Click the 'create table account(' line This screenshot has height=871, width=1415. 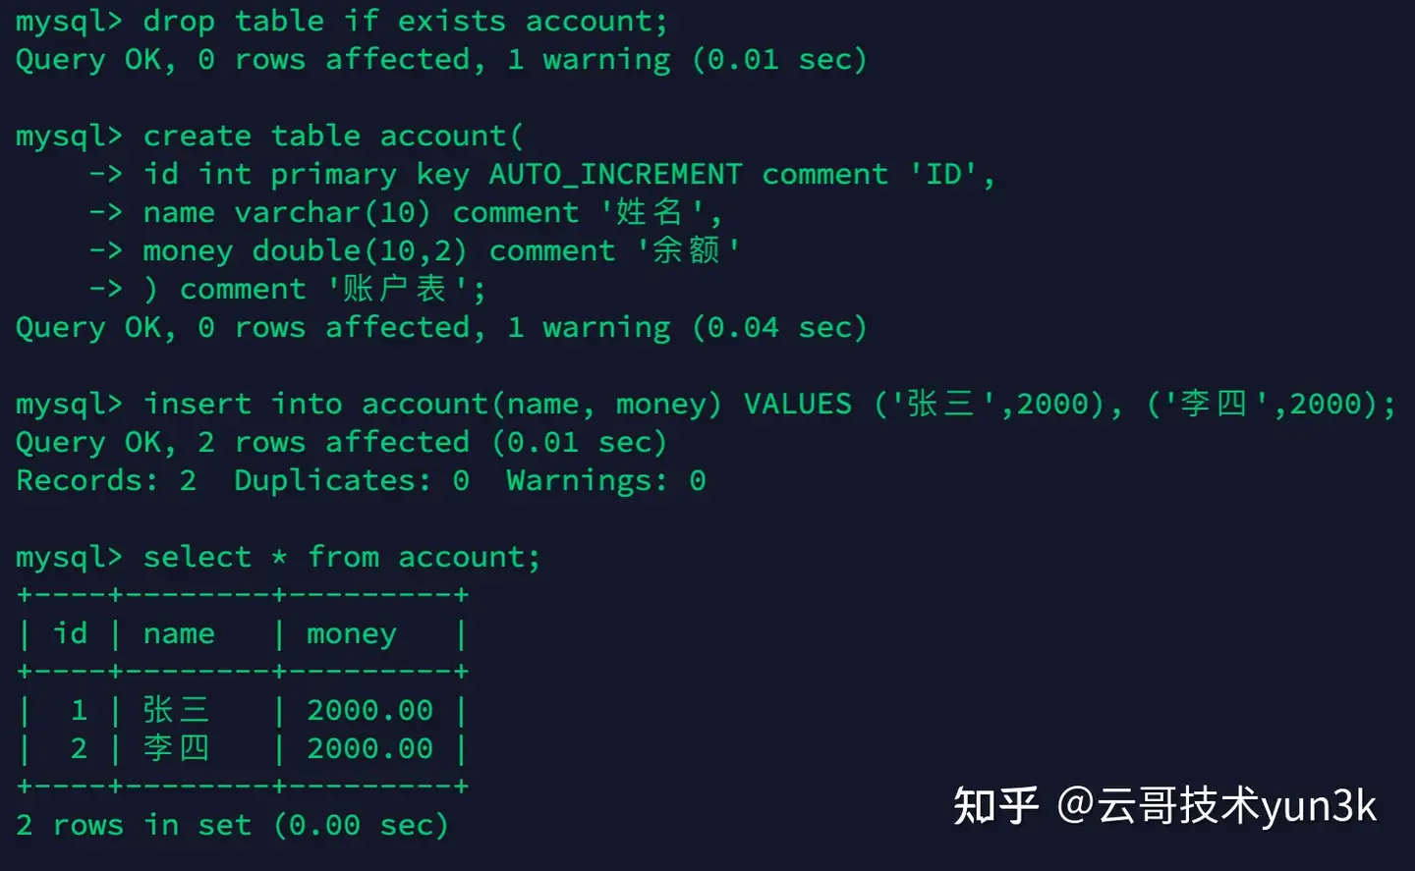tap(333, 136)
